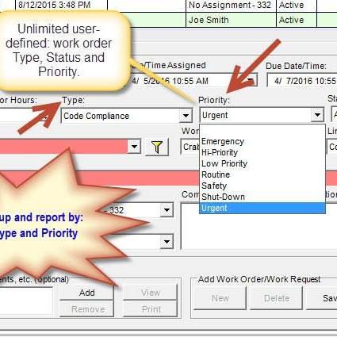Image resolution: width=337 pixels, height=337 pixels.
Task: Click the Delete work order button
Action: coord(277,298)
